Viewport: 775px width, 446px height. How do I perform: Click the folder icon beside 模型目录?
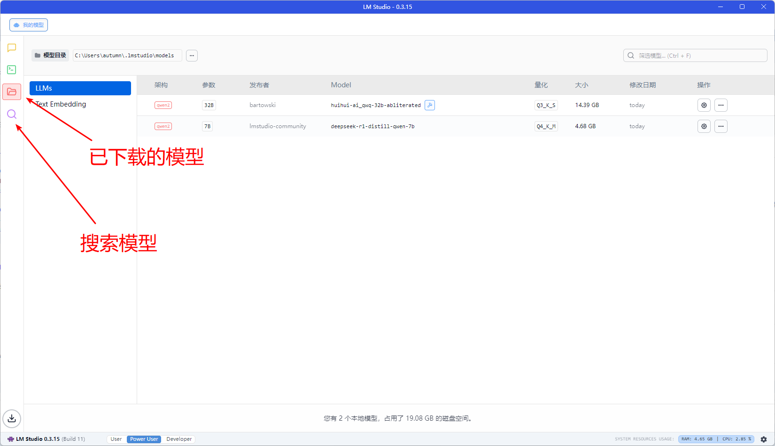38,55
